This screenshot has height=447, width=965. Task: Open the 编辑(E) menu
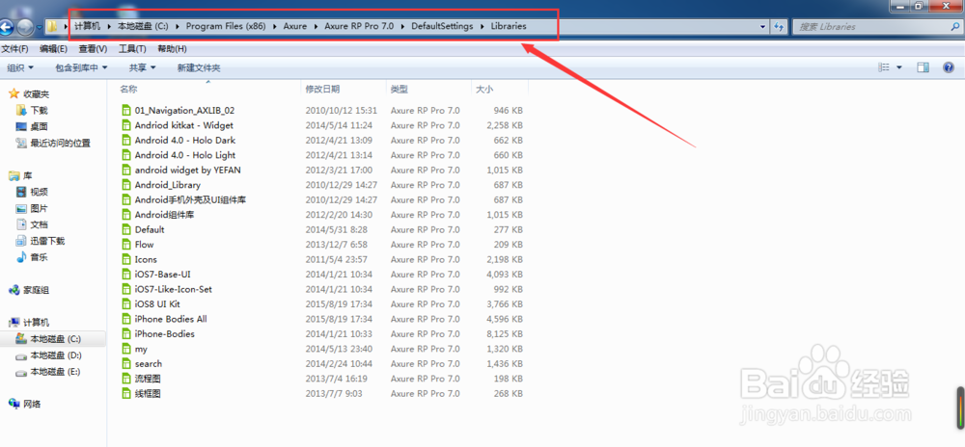(53, 49)
